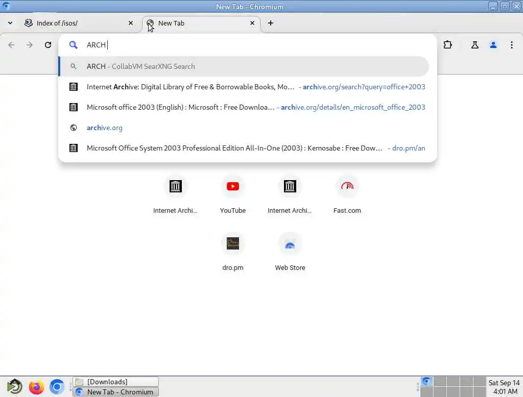The width and height of the screenshot is (523, 397).
Task: Open the dro.pm shortcut tile
Action: coord(233,252)
